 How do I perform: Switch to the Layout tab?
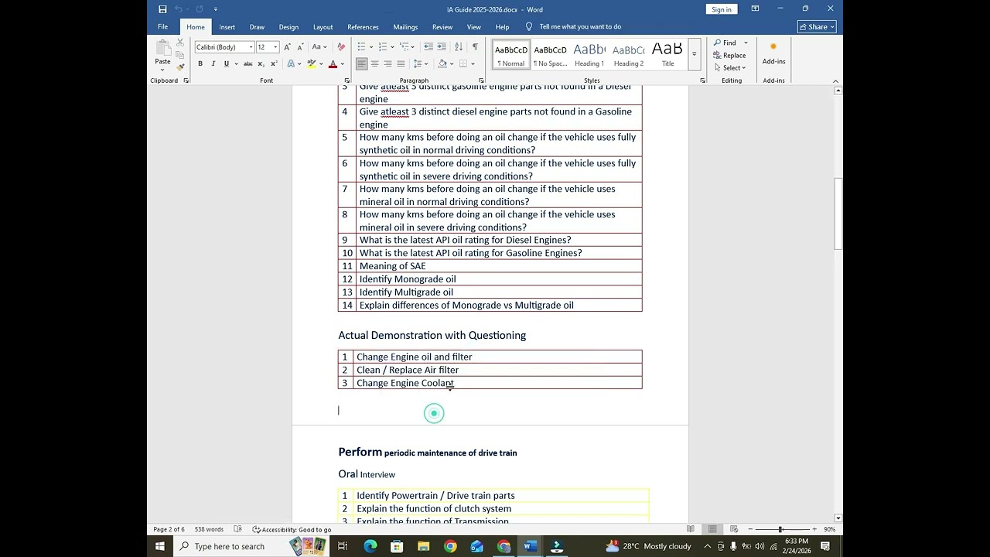click(x=323, y=27)
